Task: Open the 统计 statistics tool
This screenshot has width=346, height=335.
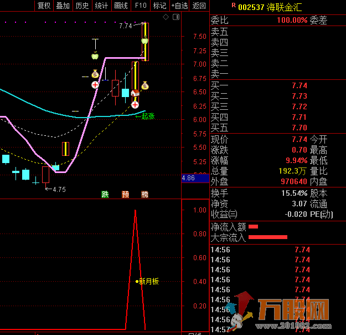Action: pyautogui.click(x=101, y=6)
